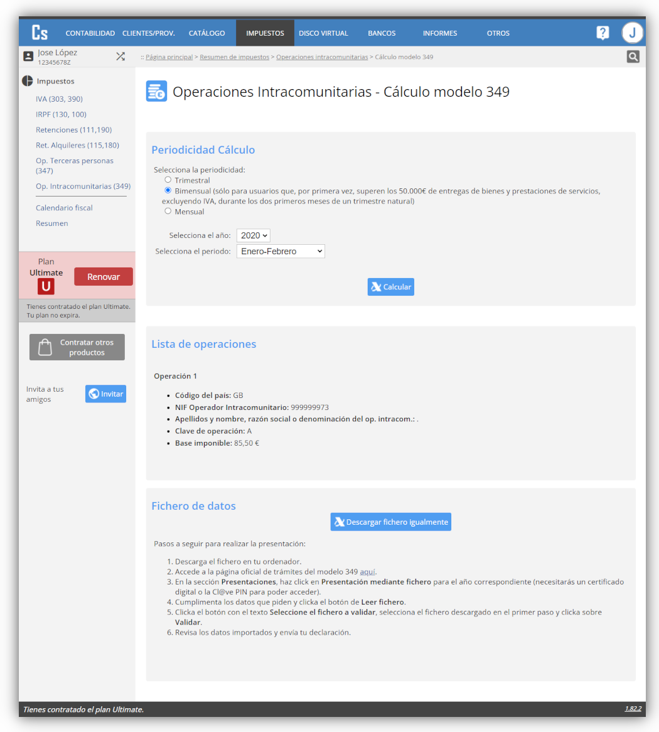Choose the Mensual periodicity option

point(168,212)
